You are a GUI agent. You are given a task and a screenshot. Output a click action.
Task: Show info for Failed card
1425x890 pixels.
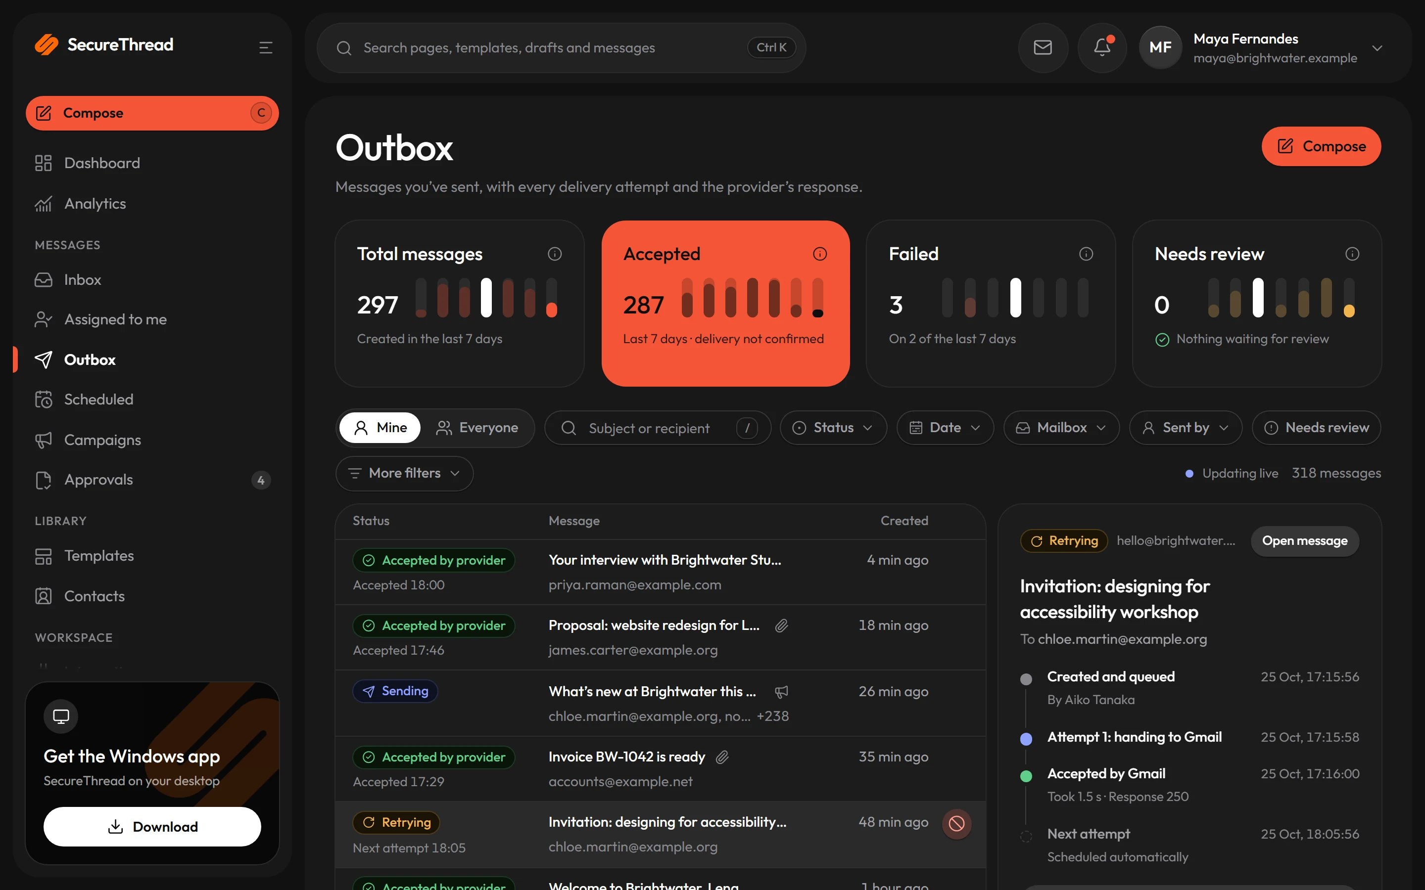(1086, 254)
